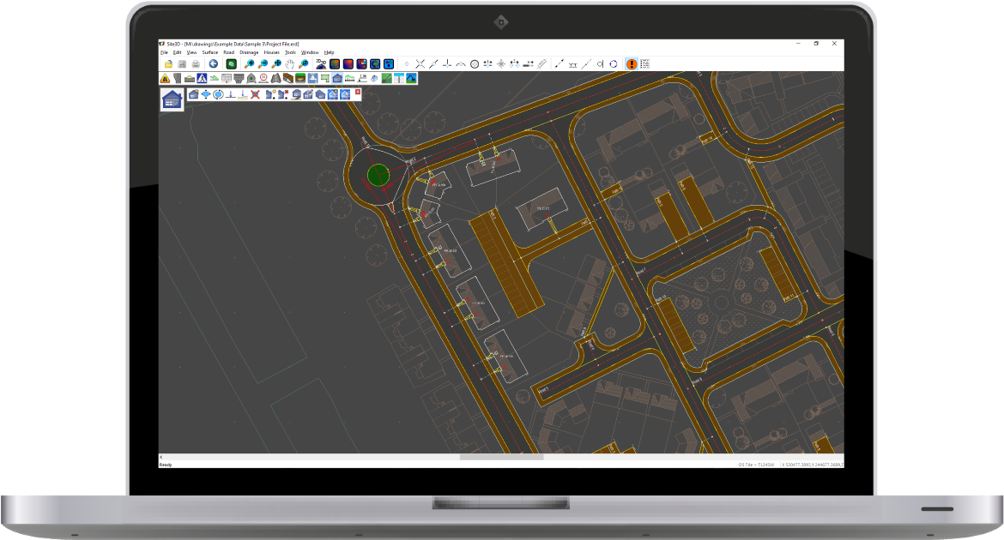The height and width of the screenshot is (540, 1004).
Task: Print the drawing using the printer icon
Action: 196,64
